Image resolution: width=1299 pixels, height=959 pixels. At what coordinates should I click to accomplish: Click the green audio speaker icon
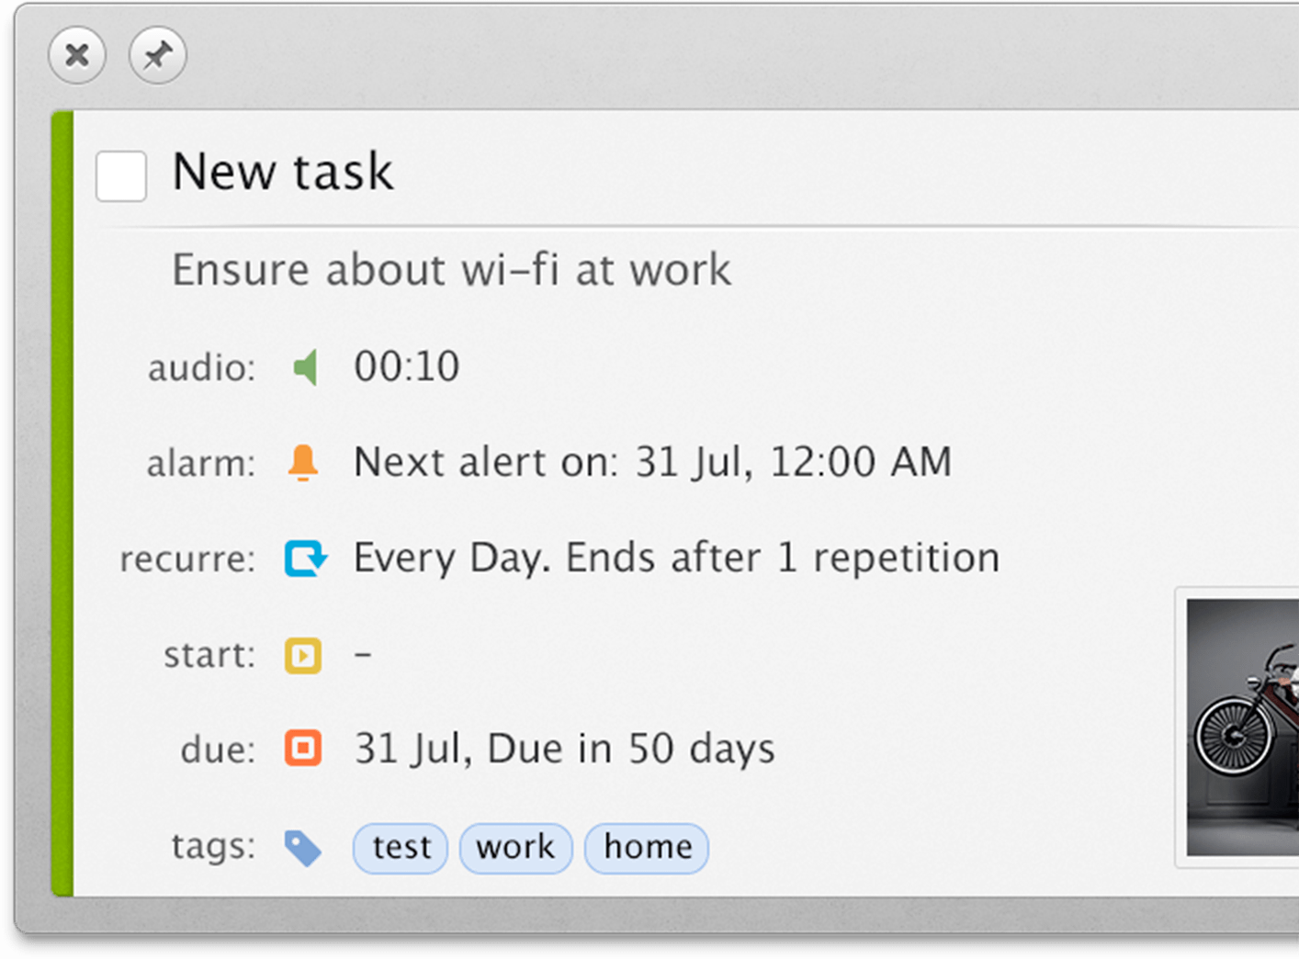[305, 367]
